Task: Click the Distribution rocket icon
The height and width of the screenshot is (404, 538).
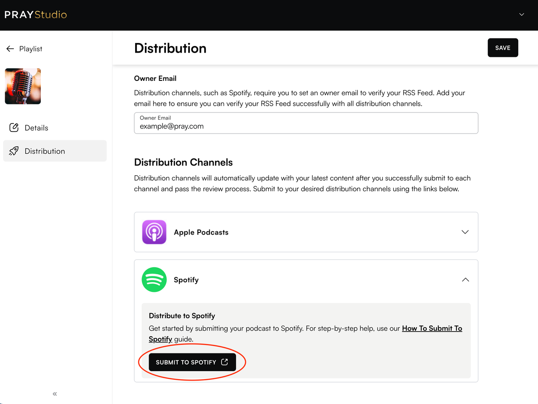Action: (14, 151)
